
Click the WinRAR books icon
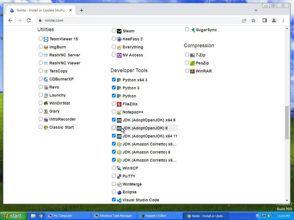pyautogui.click(x=192, y=71)
